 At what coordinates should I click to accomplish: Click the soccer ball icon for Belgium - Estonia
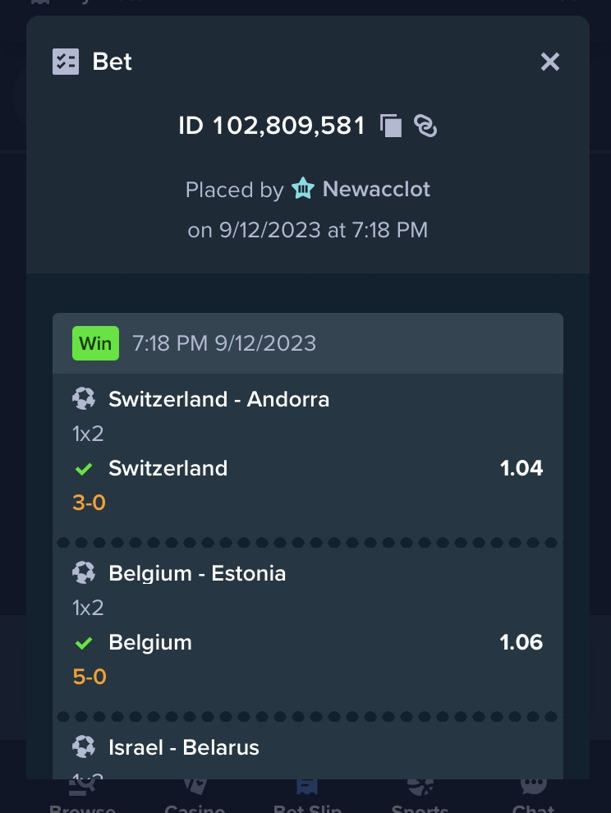pos(84,573)
